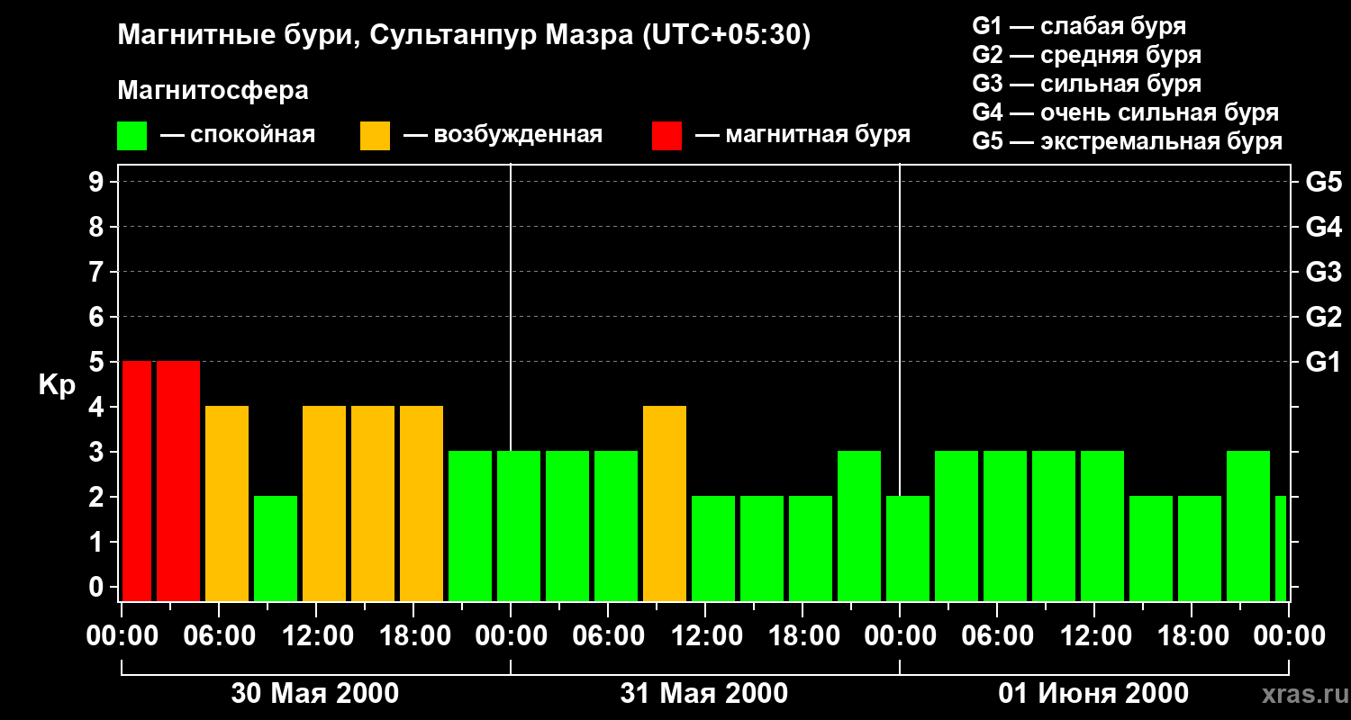
Task: Click the wider second red Kp 5 bar
Action: point(178,481)
